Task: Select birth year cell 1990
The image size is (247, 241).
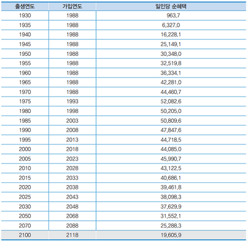Action: tap(25, 130)
